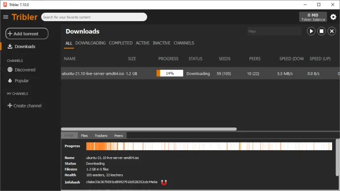Viewport: 340px width, 191px height.
Task: Click the Add torrent button
Action: coord(27,33)
